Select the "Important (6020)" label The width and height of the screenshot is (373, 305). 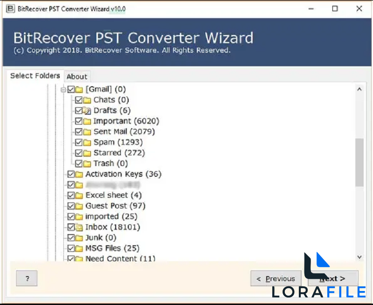(x=126, y=121)
